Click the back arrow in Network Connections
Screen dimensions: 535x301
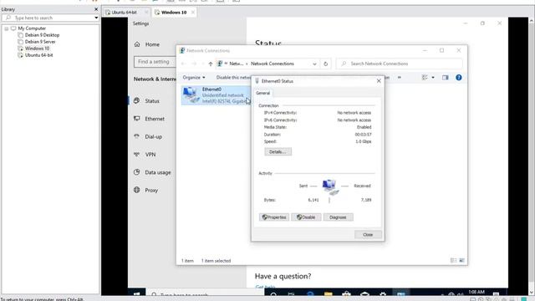pyautogui.click(x=183, y=64)
